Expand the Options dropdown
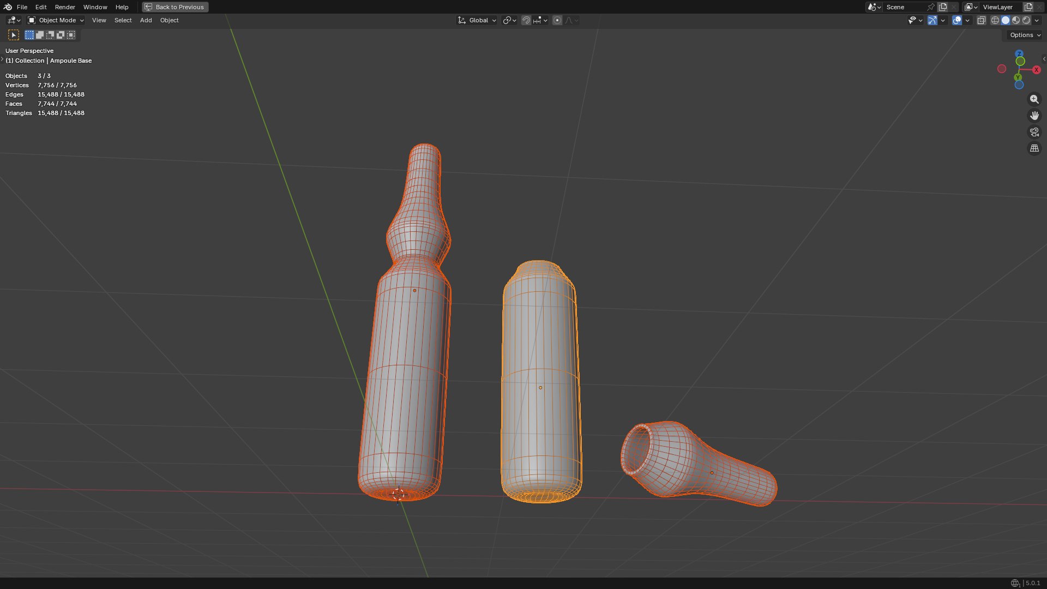 tap(1025, 35)
